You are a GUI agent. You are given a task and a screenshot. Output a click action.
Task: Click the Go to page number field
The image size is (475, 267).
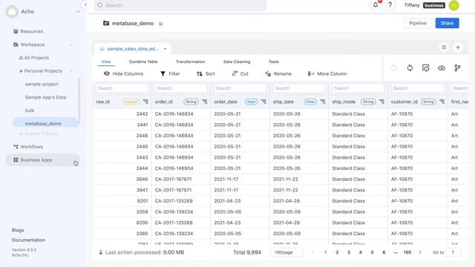tap(453, 252)
